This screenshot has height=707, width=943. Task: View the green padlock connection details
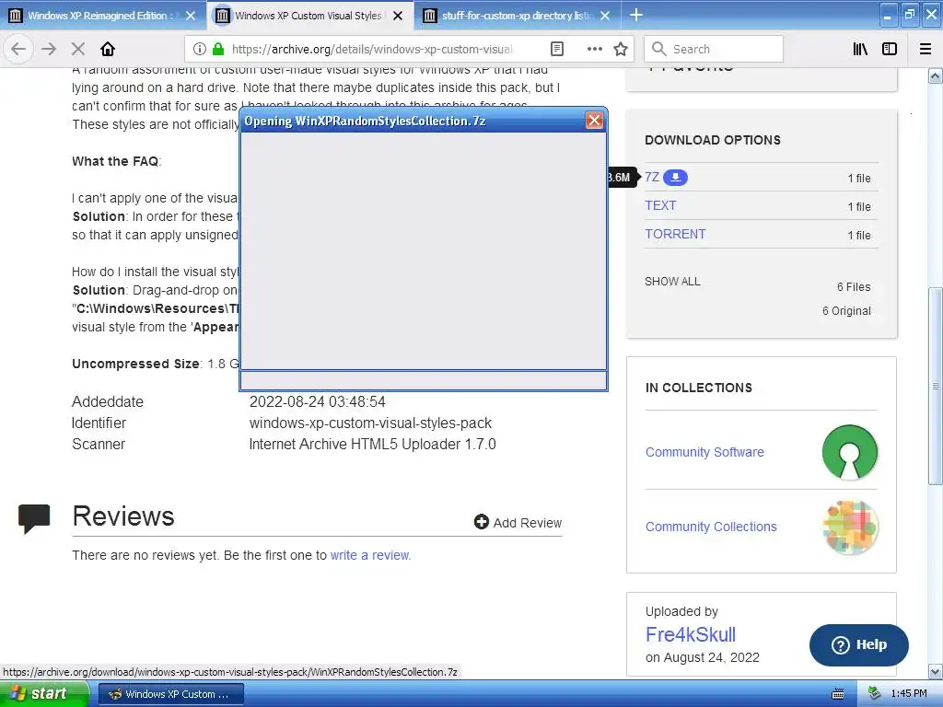(218, 50)
